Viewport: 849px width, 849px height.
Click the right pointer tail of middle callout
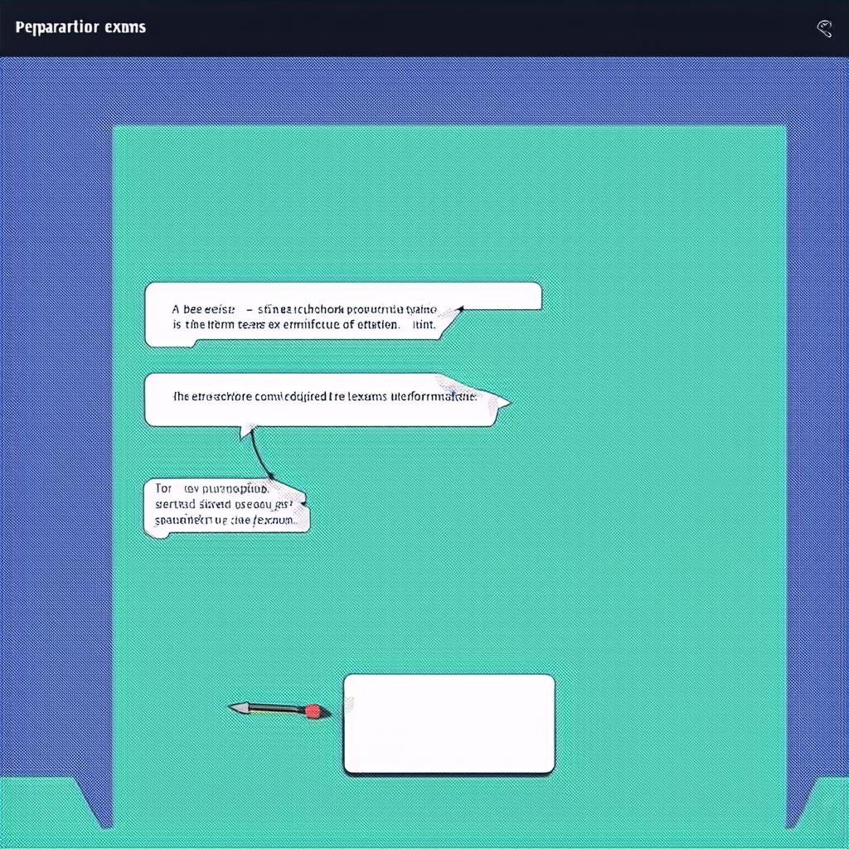tap(501, 402)
